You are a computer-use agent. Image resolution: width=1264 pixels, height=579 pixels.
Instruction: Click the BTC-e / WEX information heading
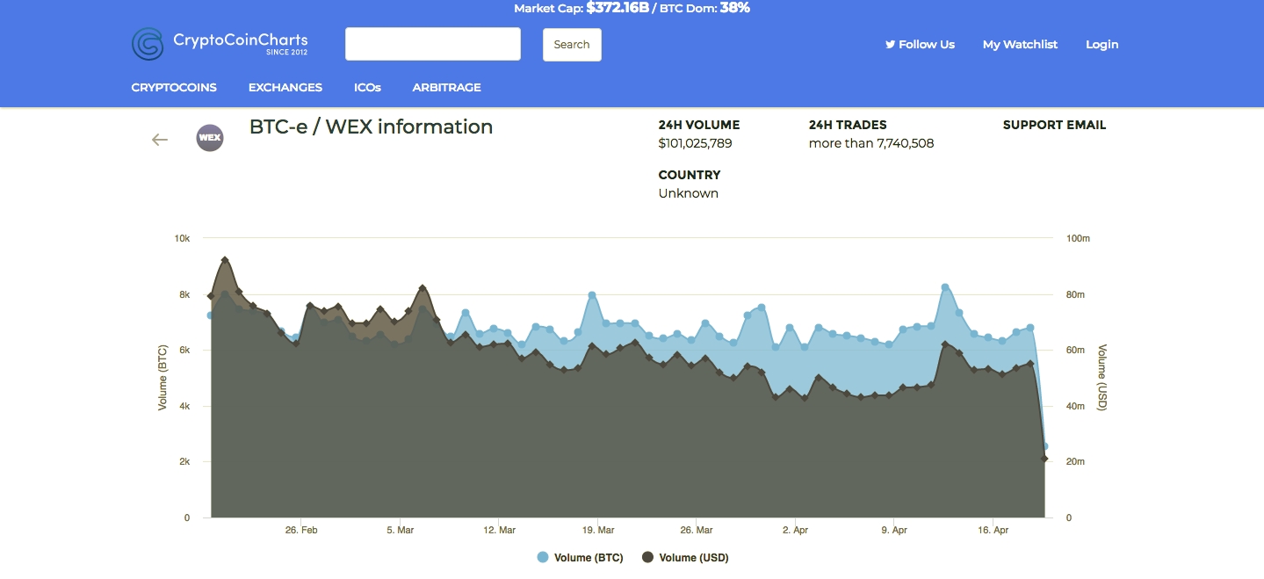(x=371, y=127)
